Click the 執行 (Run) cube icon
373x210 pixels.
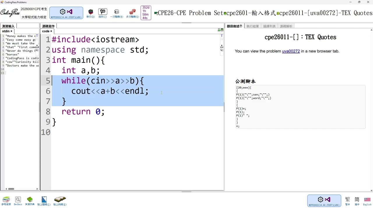tap(91, 13)
